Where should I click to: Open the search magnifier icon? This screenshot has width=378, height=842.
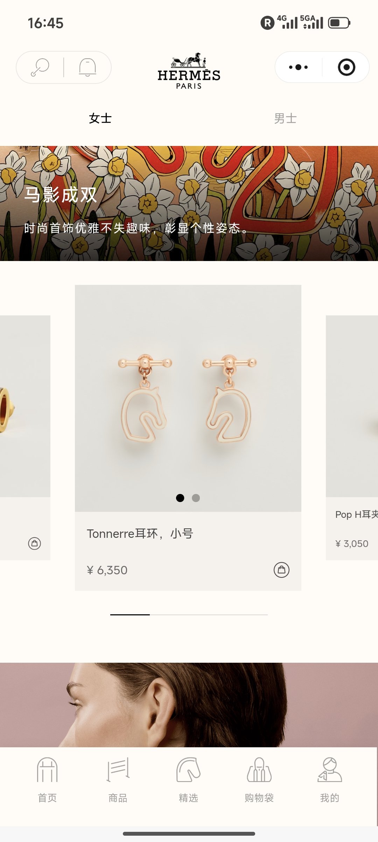click(x=40, y=67)
